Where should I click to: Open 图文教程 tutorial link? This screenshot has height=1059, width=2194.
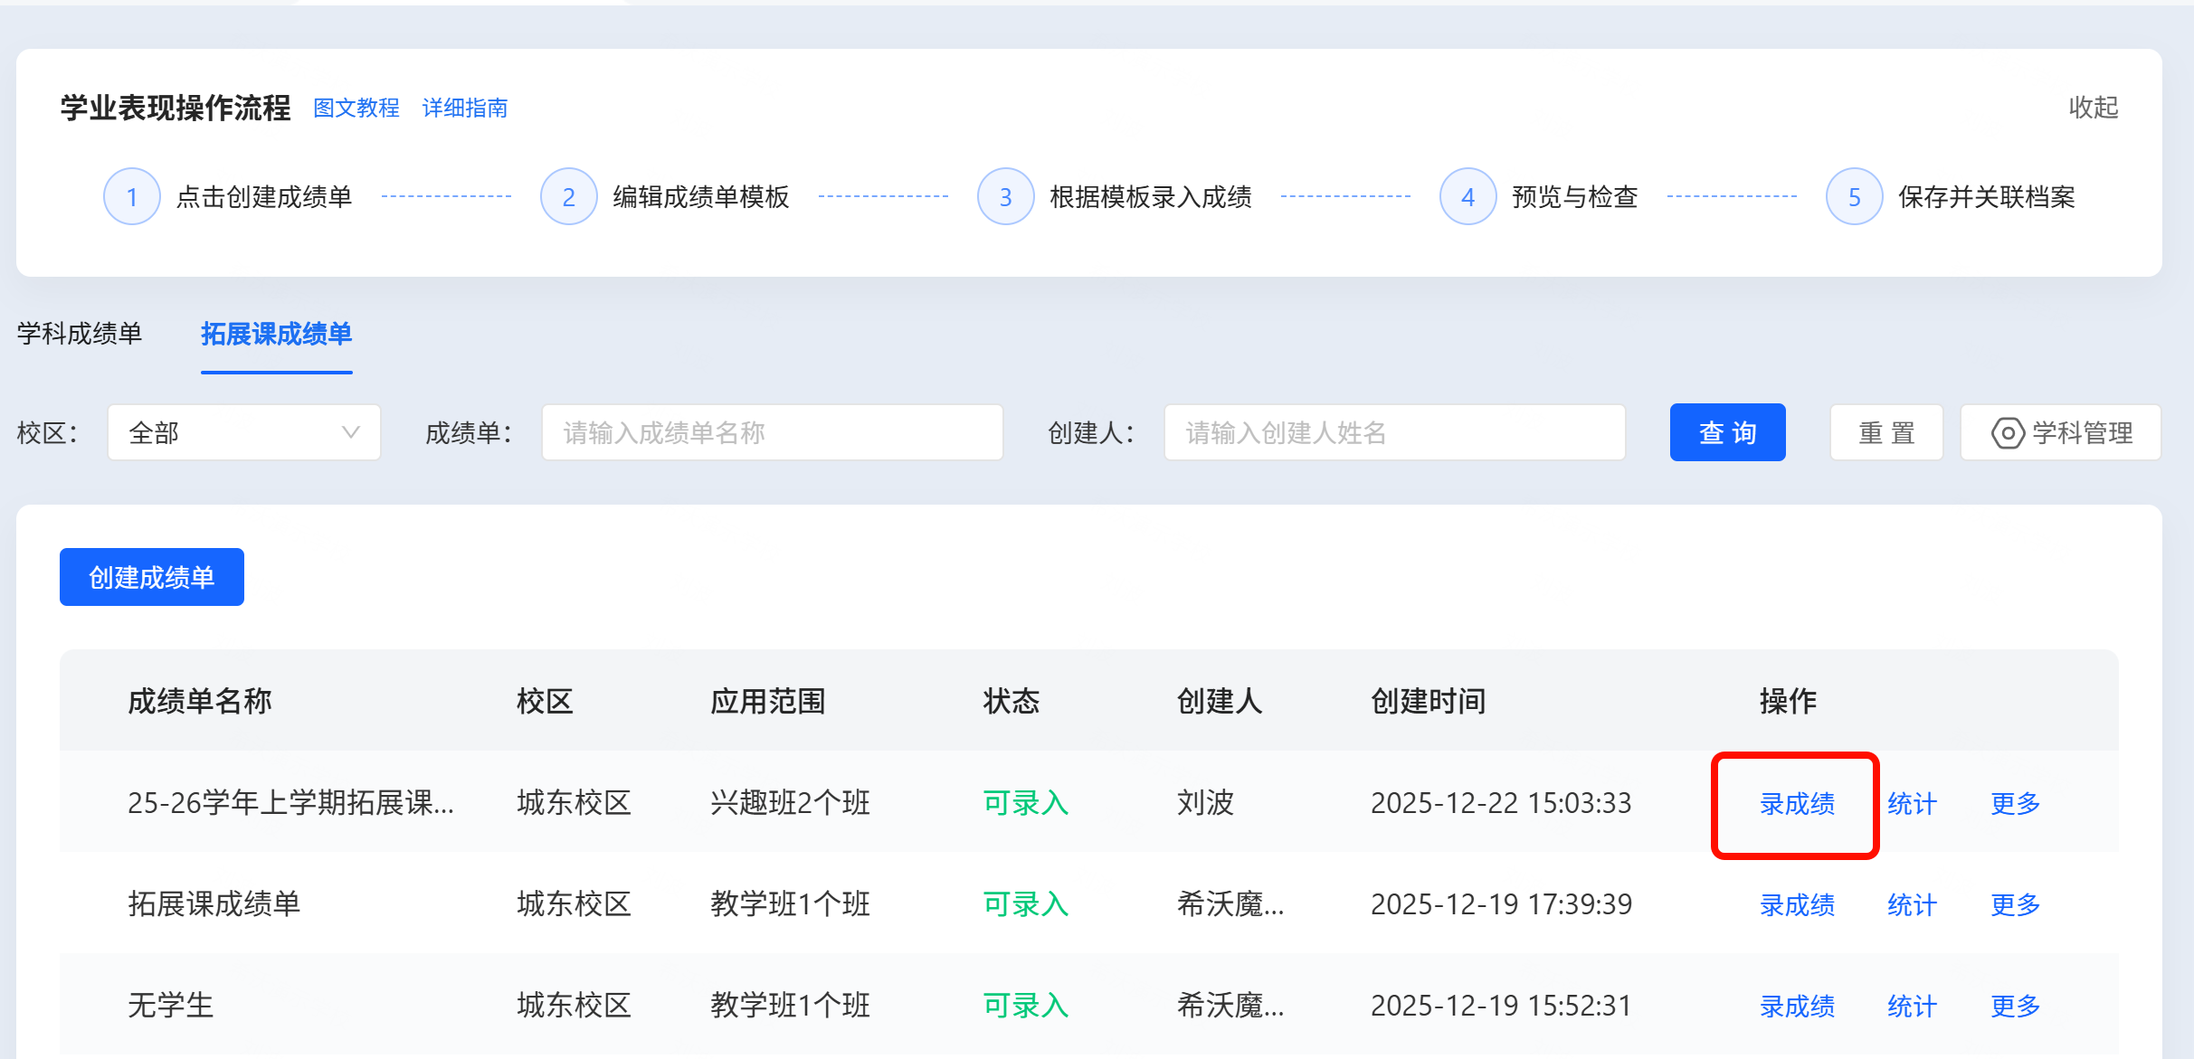[356, 108]
